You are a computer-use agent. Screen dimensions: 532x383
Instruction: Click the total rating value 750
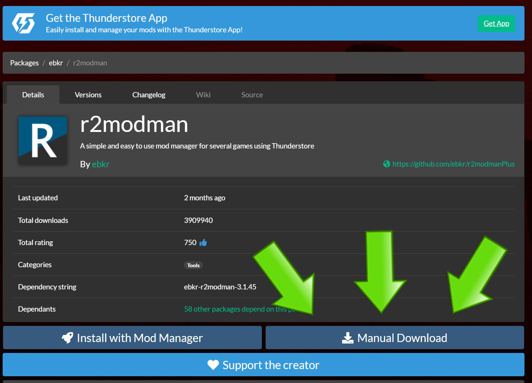pyautogui.click(x=190, y=242)
